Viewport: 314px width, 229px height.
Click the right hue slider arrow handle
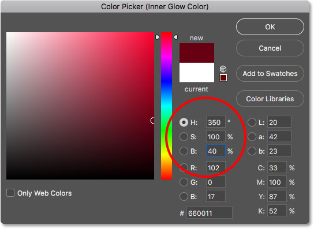[x=175, y=37]
